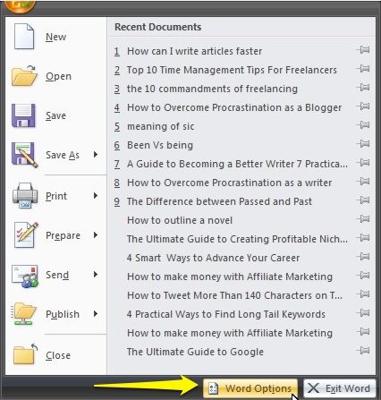
Task: Click the Word Options button
Action: [x=250, y=388]
